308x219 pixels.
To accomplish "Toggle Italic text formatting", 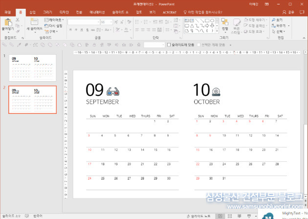I will tap(76, 30).
